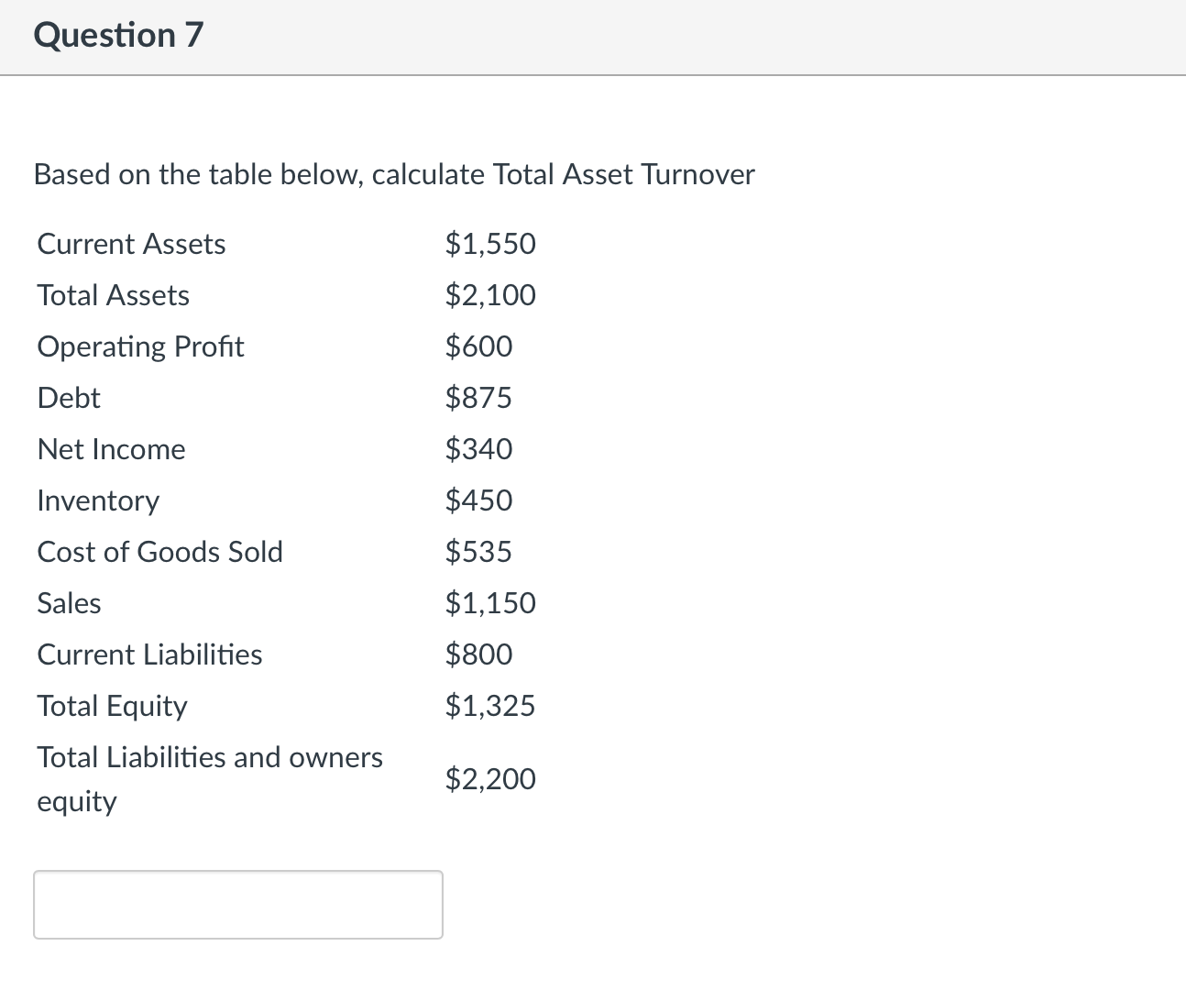The height and width of the screenshot is (990, 1186).
Task: Click the Total Liabilities and owners equity label
Action: (x=209, y=778)
